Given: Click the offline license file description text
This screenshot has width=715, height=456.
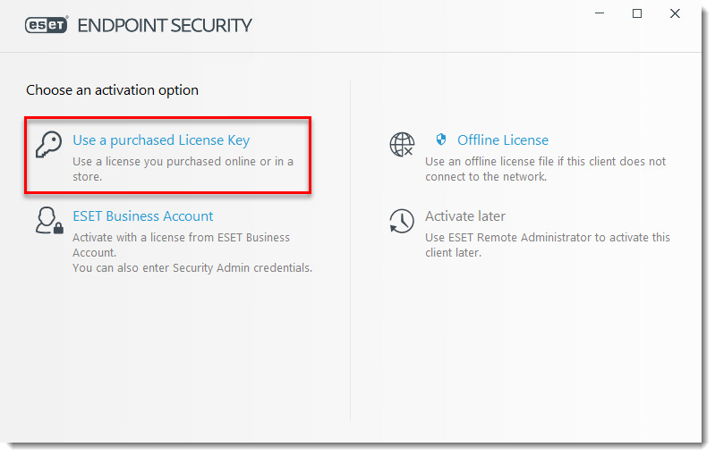Looking at the screenshot, I should tap(545, 169).
